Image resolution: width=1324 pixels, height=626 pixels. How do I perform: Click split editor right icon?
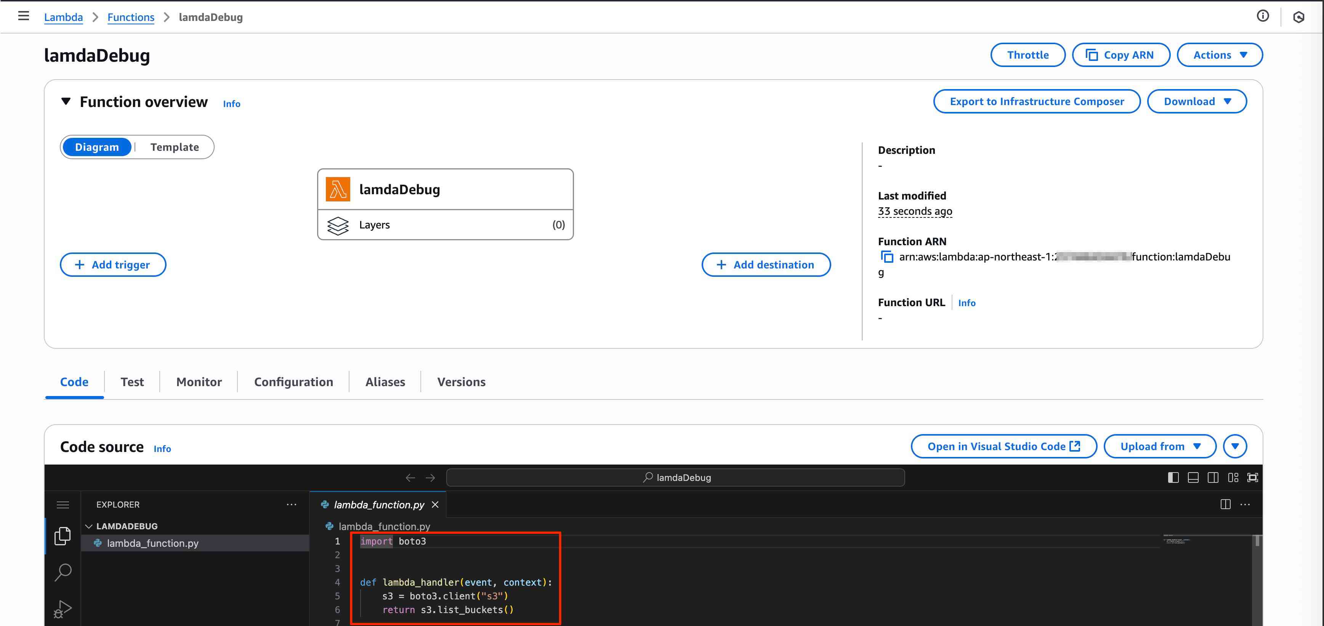[x=1225, y=504]
